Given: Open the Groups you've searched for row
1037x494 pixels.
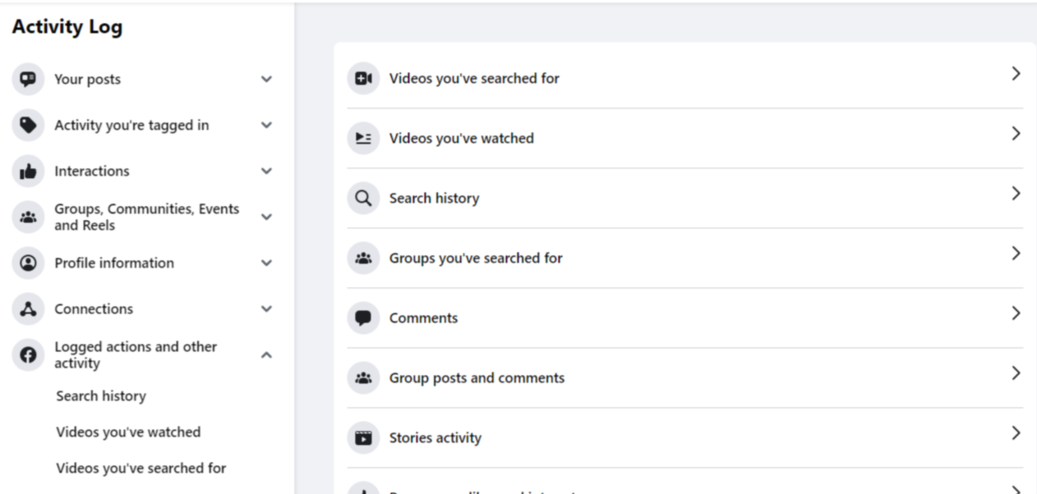Looking at the screenshot, I should click(684, 258).
